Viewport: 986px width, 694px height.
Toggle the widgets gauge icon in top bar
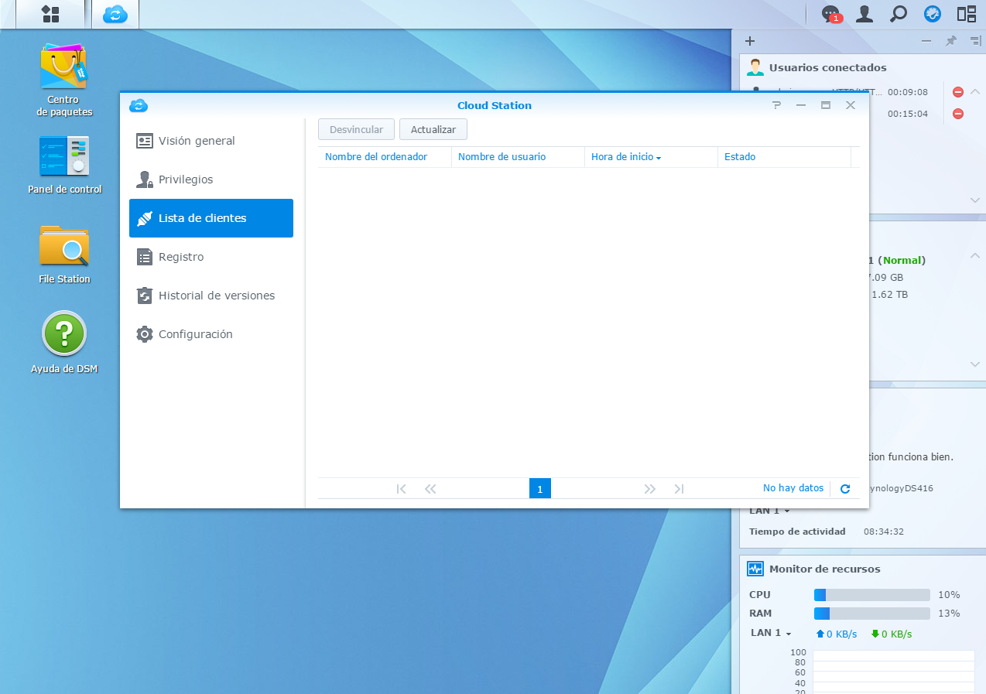coord(933,14)
